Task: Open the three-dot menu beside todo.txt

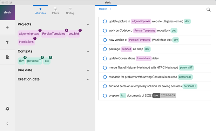Action: 111,9
